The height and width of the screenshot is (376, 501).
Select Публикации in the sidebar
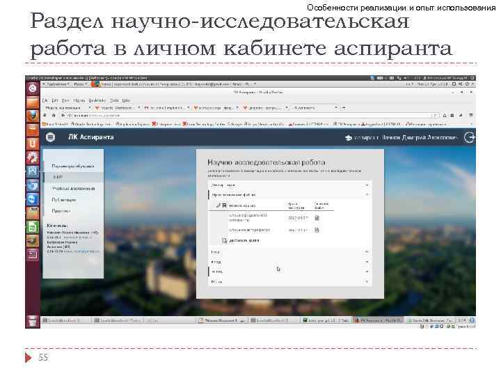point(64,200)
